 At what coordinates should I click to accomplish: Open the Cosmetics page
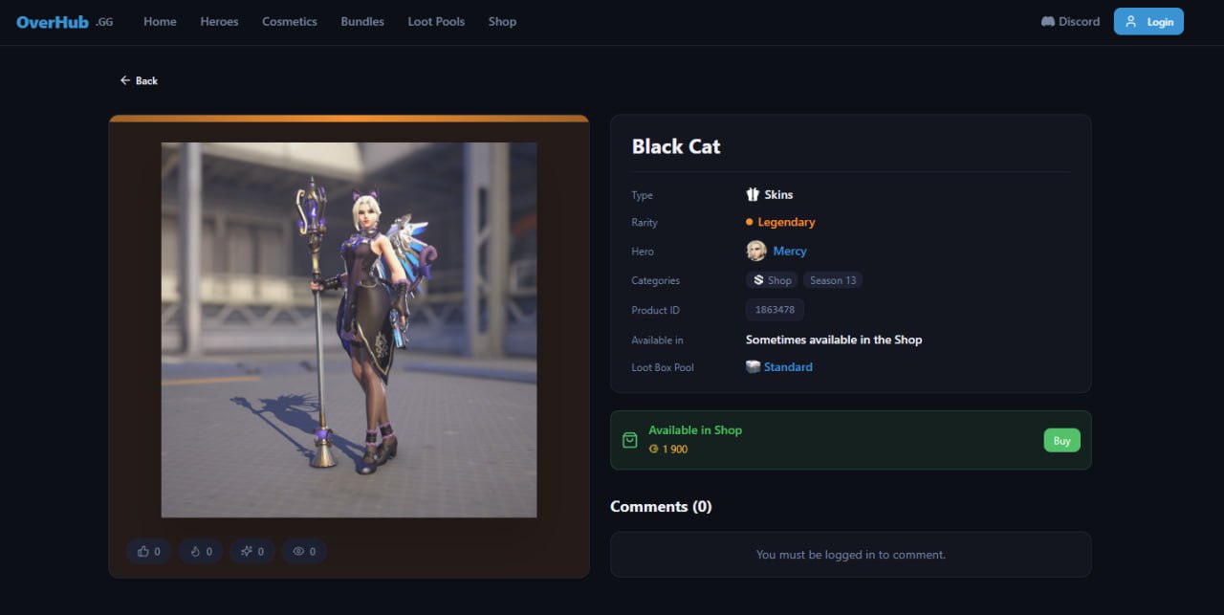tap(290, 21)
